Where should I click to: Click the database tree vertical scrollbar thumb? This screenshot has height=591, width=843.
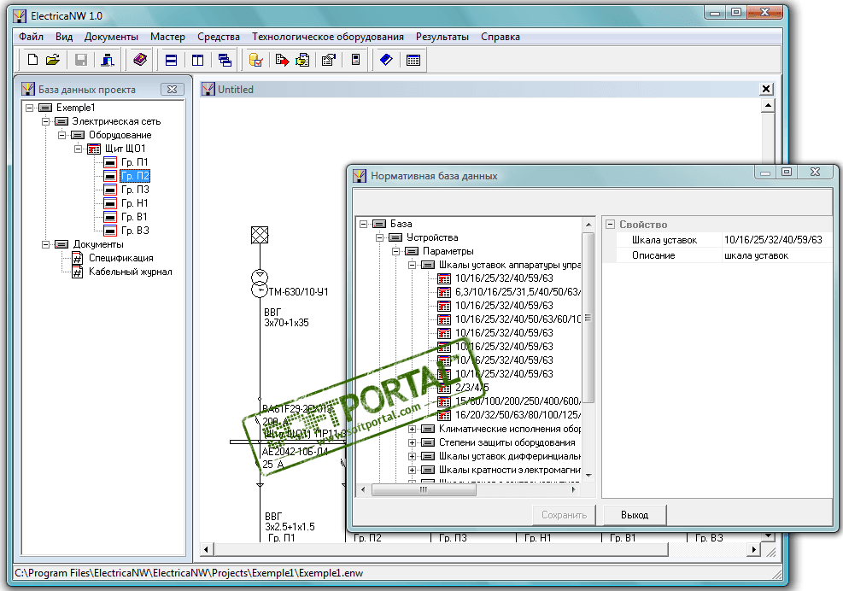point(588,318)
